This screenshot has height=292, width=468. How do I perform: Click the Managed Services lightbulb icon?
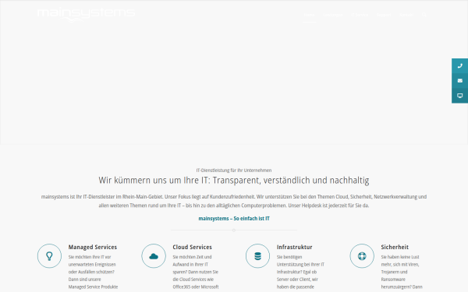[49, 256]
